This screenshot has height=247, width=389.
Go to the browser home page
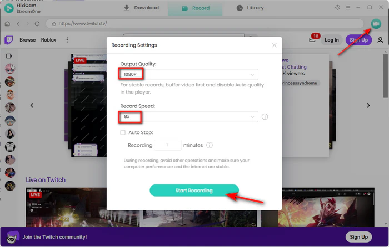pos(7,24)
